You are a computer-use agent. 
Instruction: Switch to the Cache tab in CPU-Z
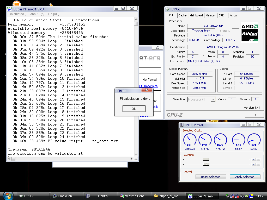(182, 15)
